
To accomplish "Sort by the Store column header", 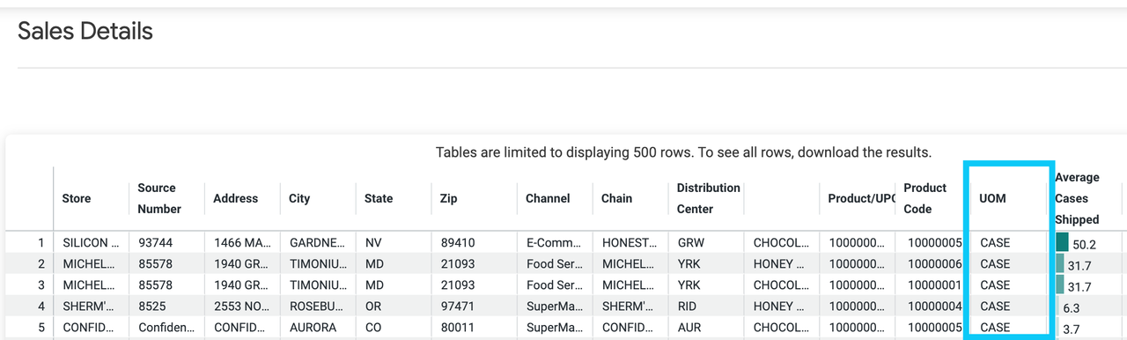I will pos(77,198).
